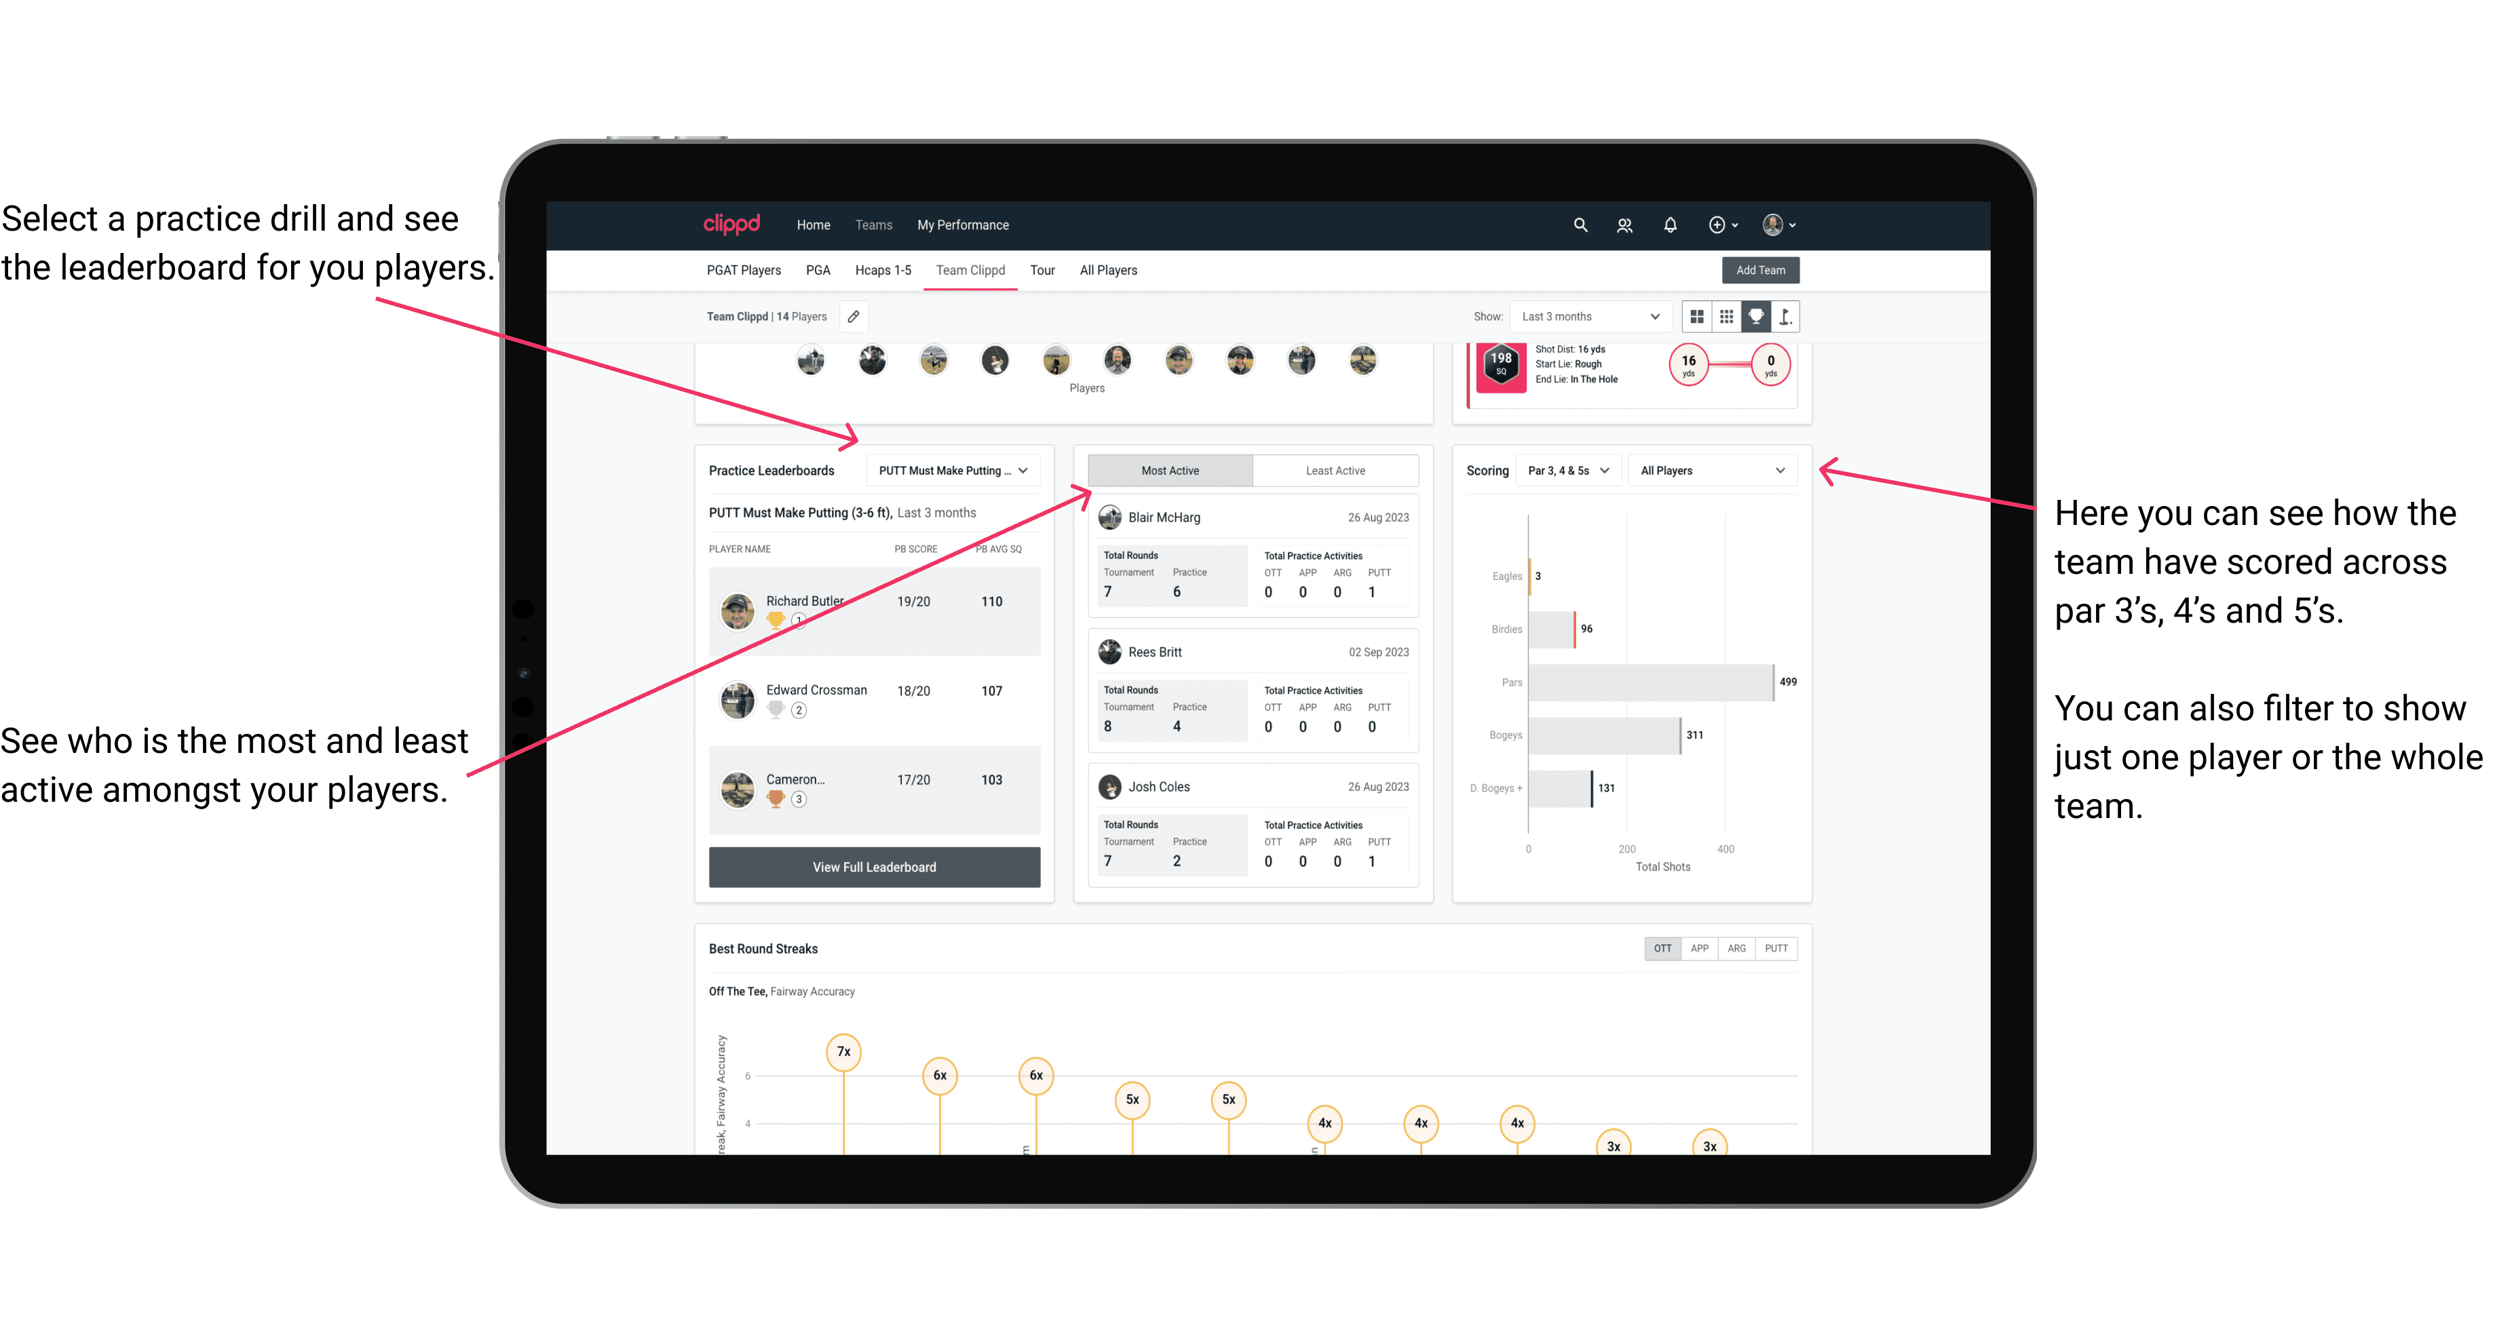This screenshot has width=2497, height=1343.
Task: Click View Full Leaderboard button
Action: tap(873, 867)
